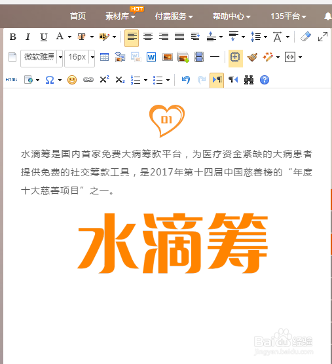Toggle underline formatting
Image resolution: width=332 pixels, height=364 pixels.
click(x=43, y=37)
